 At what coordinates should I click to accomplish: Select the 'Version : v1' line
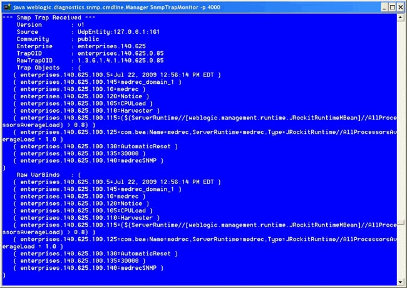click(x=50, y=25)
